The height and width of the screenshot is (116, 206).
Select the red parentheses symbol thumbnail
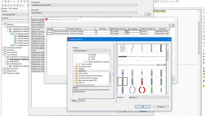coord(142,90)
